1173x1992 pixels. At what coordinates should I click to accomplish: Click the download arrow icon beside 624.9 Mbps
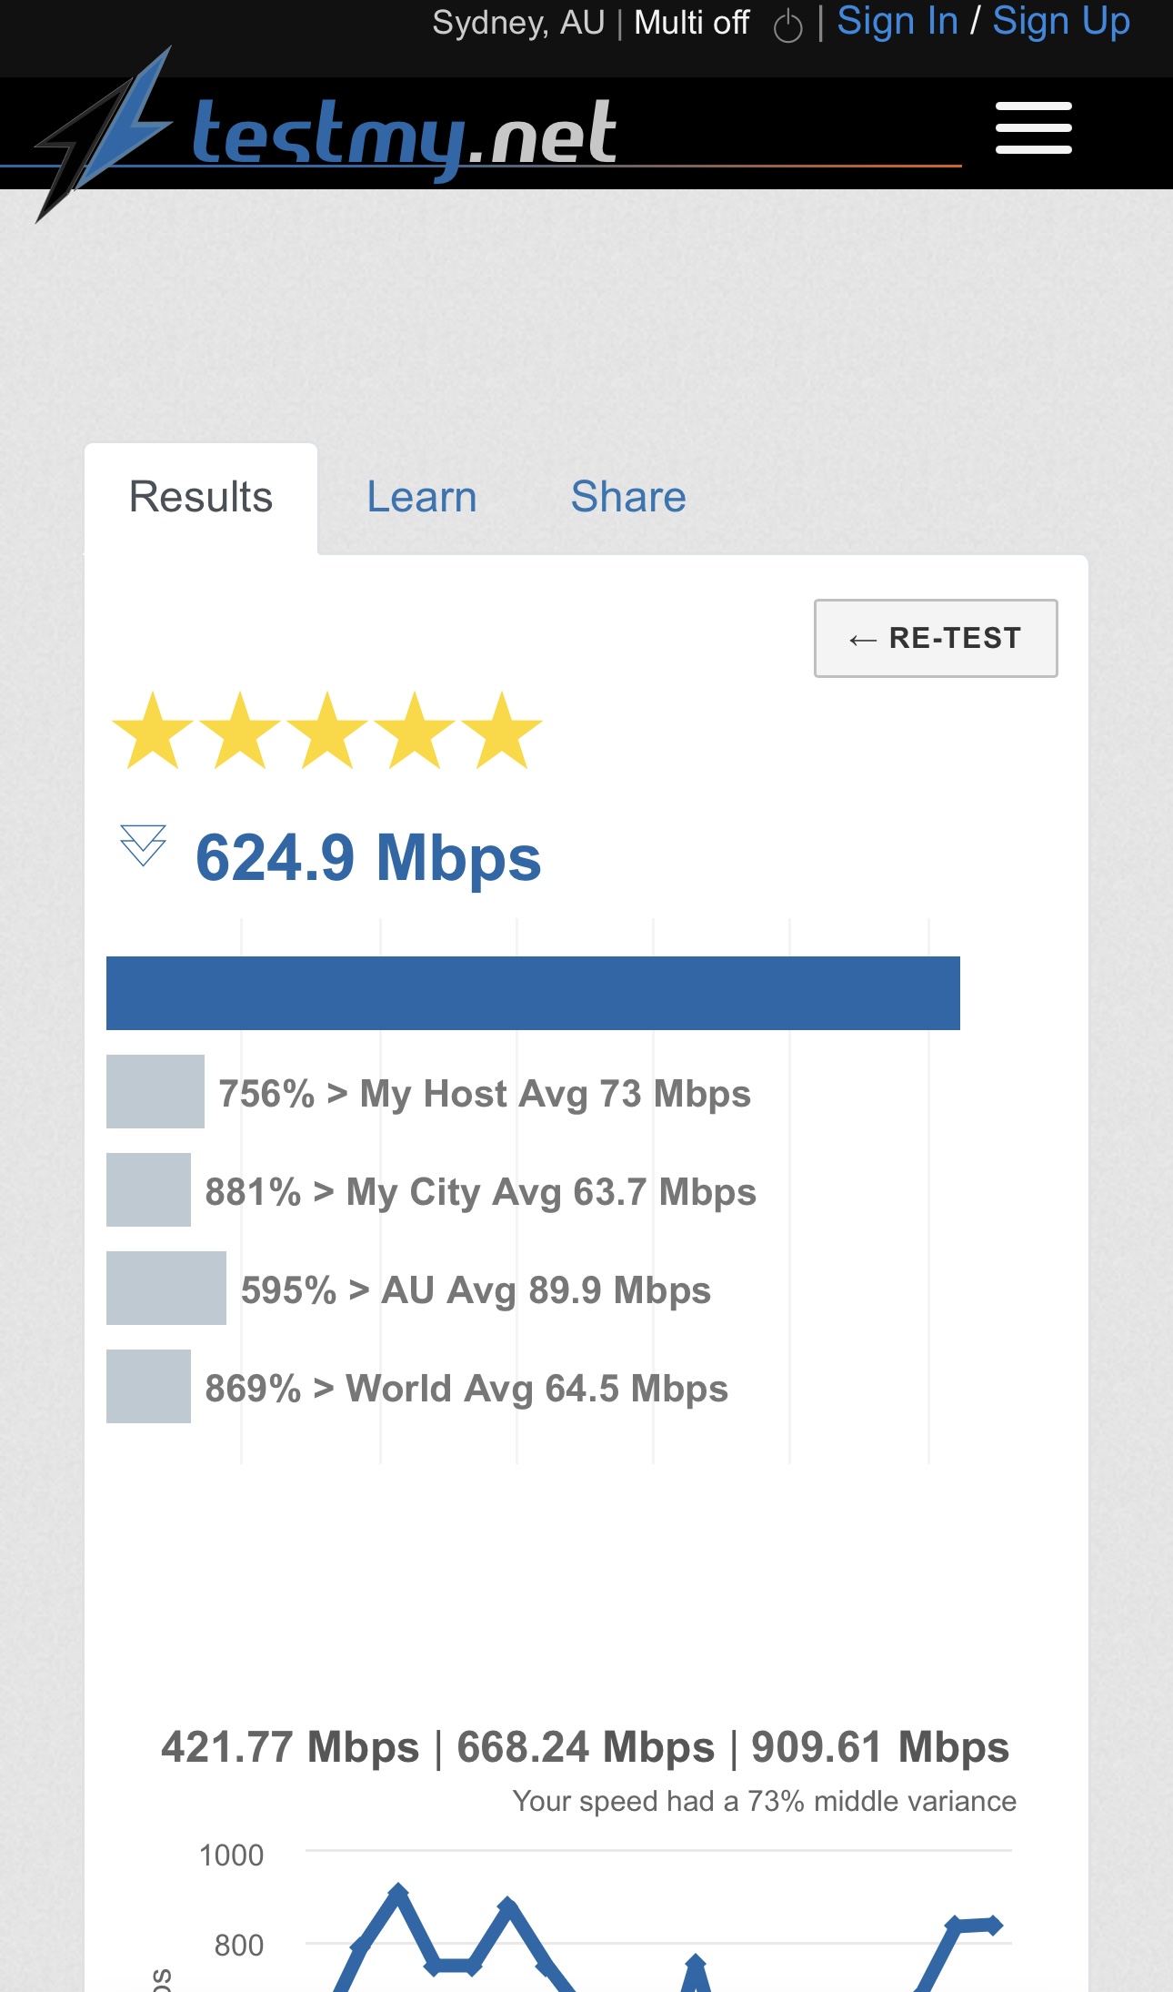coord(143,845)
